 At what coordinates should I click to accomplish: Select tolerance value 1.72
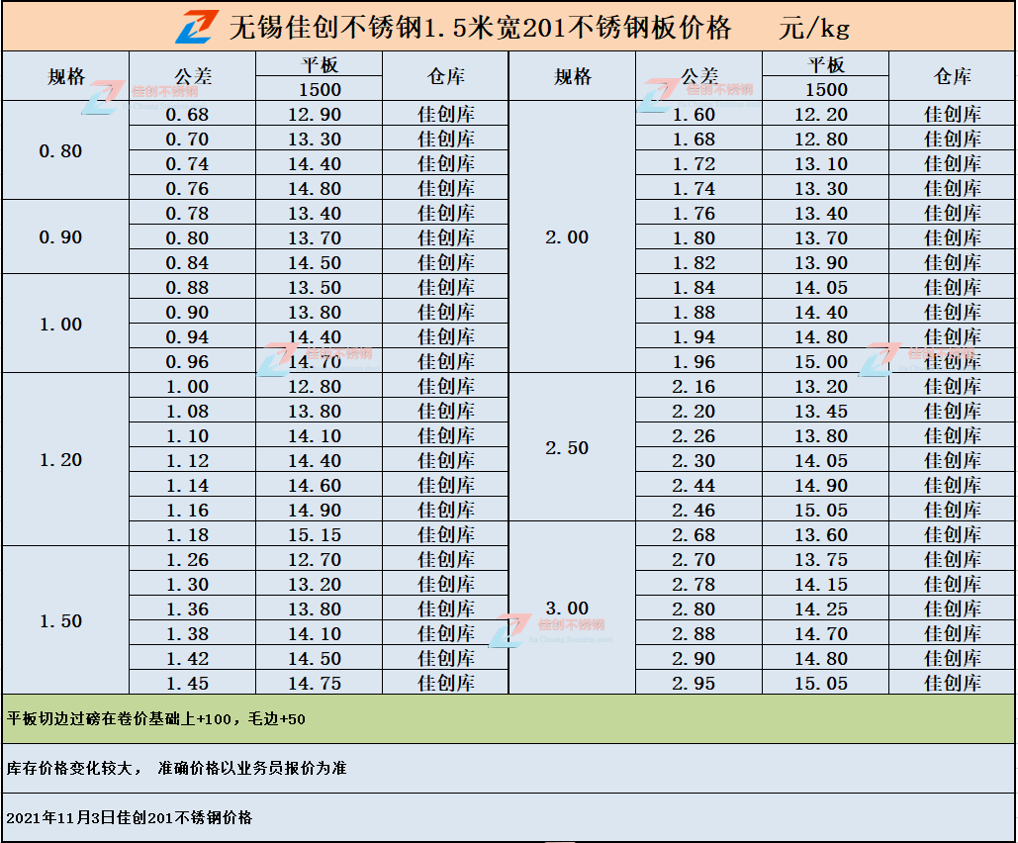[694, 163]
